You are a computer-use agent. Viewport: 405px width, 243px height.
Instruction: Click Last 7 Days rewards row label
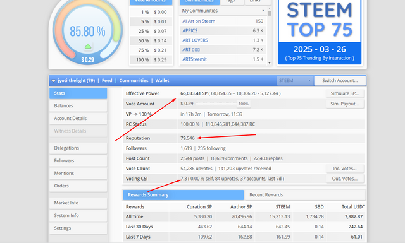(138, 237)
